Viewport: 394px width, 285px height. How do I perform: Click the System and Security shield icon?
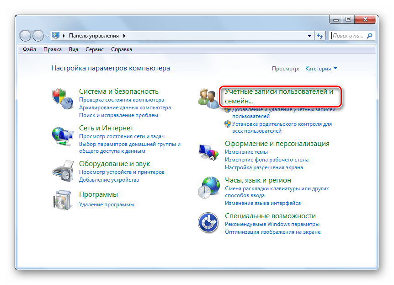click(63, 99)
